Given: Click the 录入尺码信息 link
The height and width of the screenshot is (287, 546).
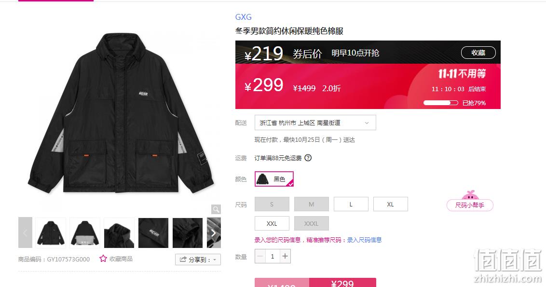Looking at the screenshot, I should click(364, 240).
